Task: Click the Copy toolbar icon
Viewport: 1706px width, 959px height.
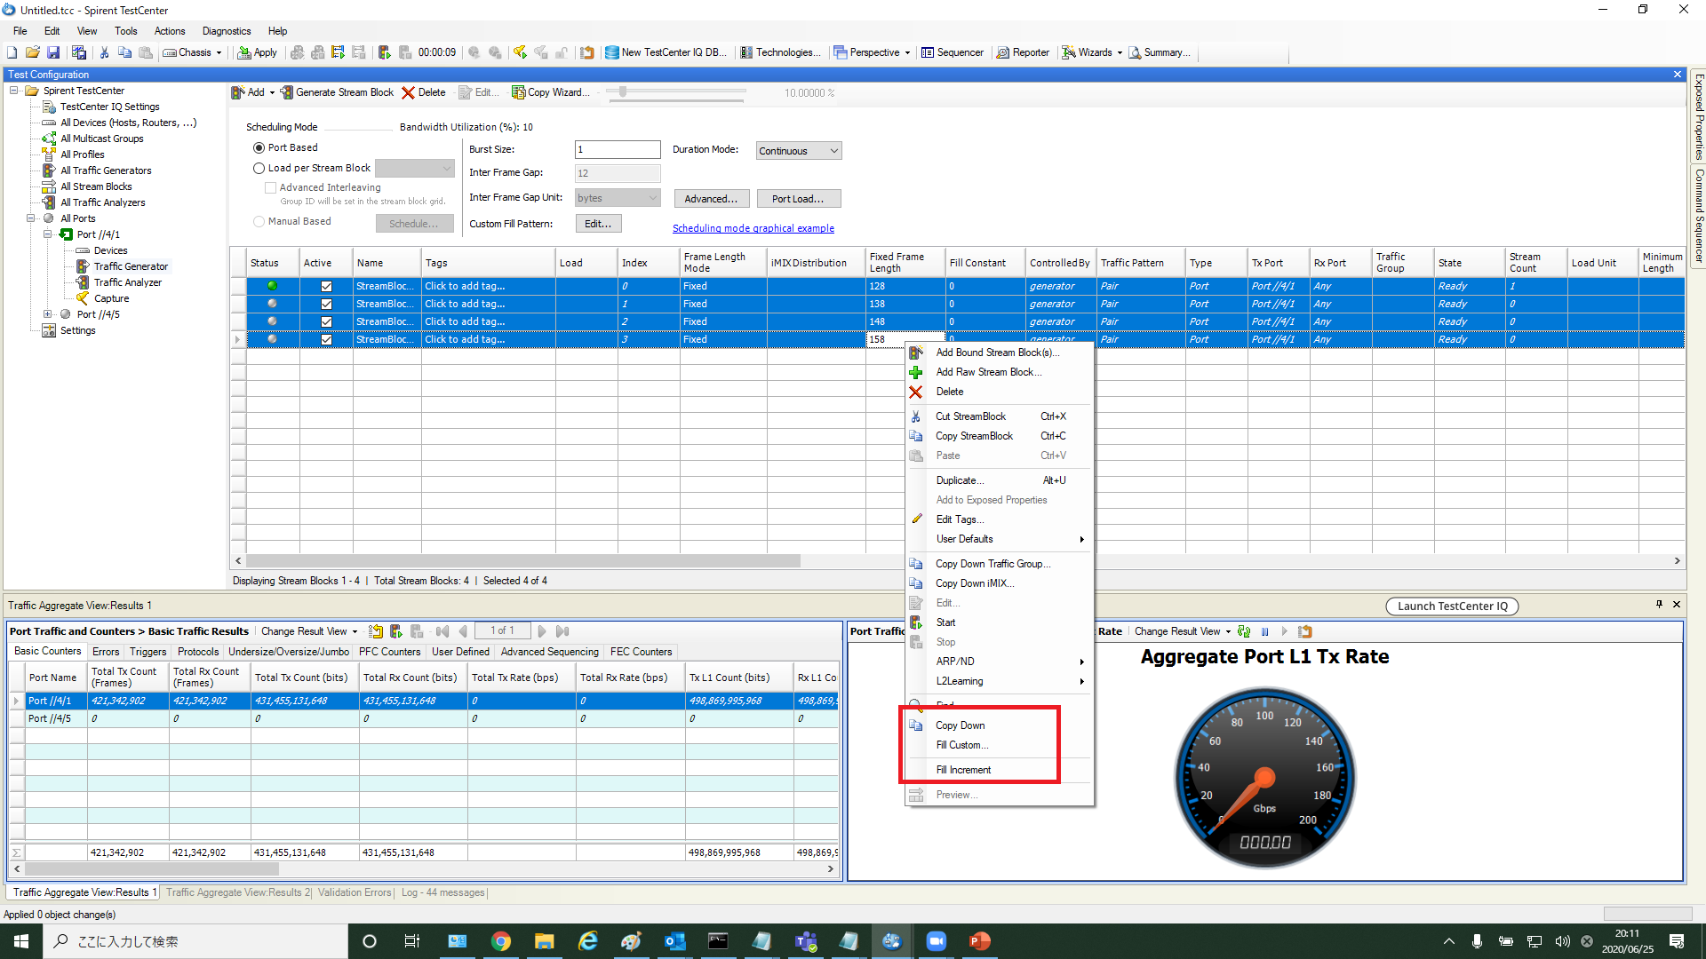Action: coord(124,52)
